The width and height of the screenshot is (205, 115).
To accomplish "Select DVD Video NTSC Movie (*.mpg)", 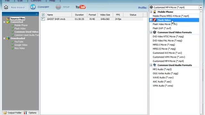I will coord(168,36).
